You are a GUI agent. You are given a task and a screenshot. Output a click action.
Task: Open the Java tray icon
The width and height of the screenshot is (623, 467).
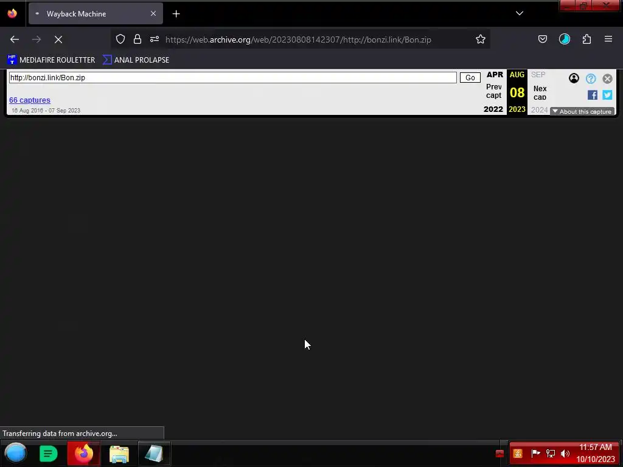(518, 454)
